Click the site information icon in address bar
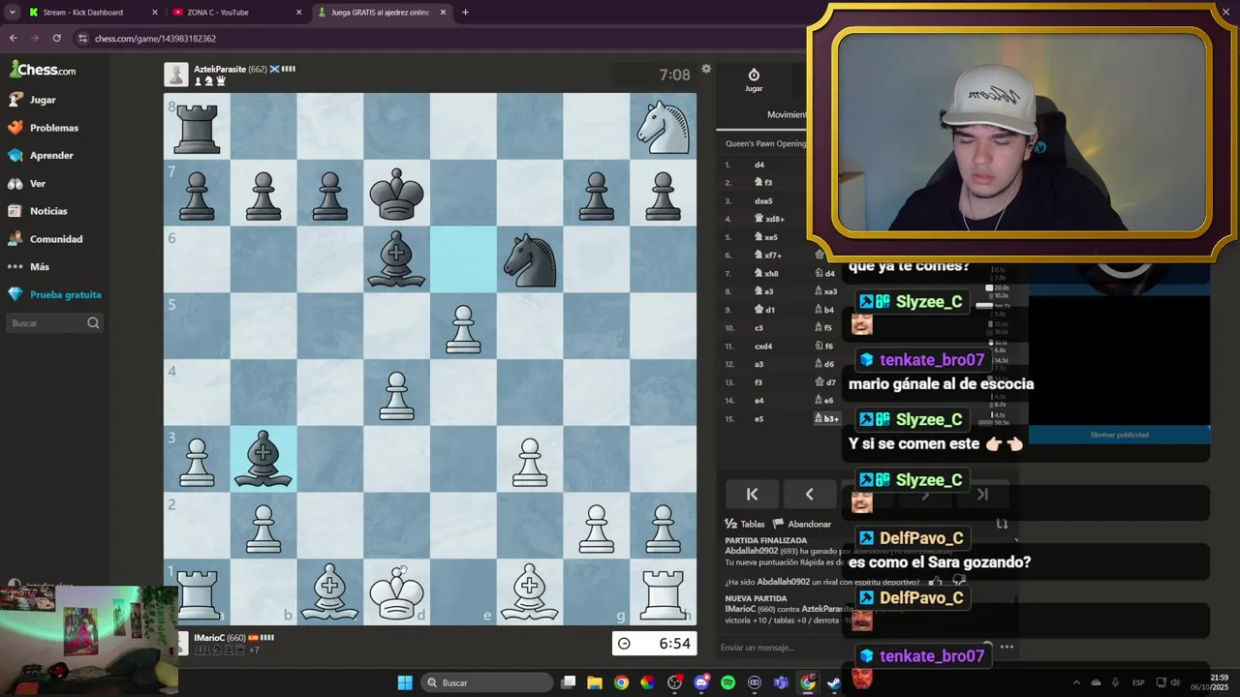1240x697 pixels. click(x=83, y=39)
